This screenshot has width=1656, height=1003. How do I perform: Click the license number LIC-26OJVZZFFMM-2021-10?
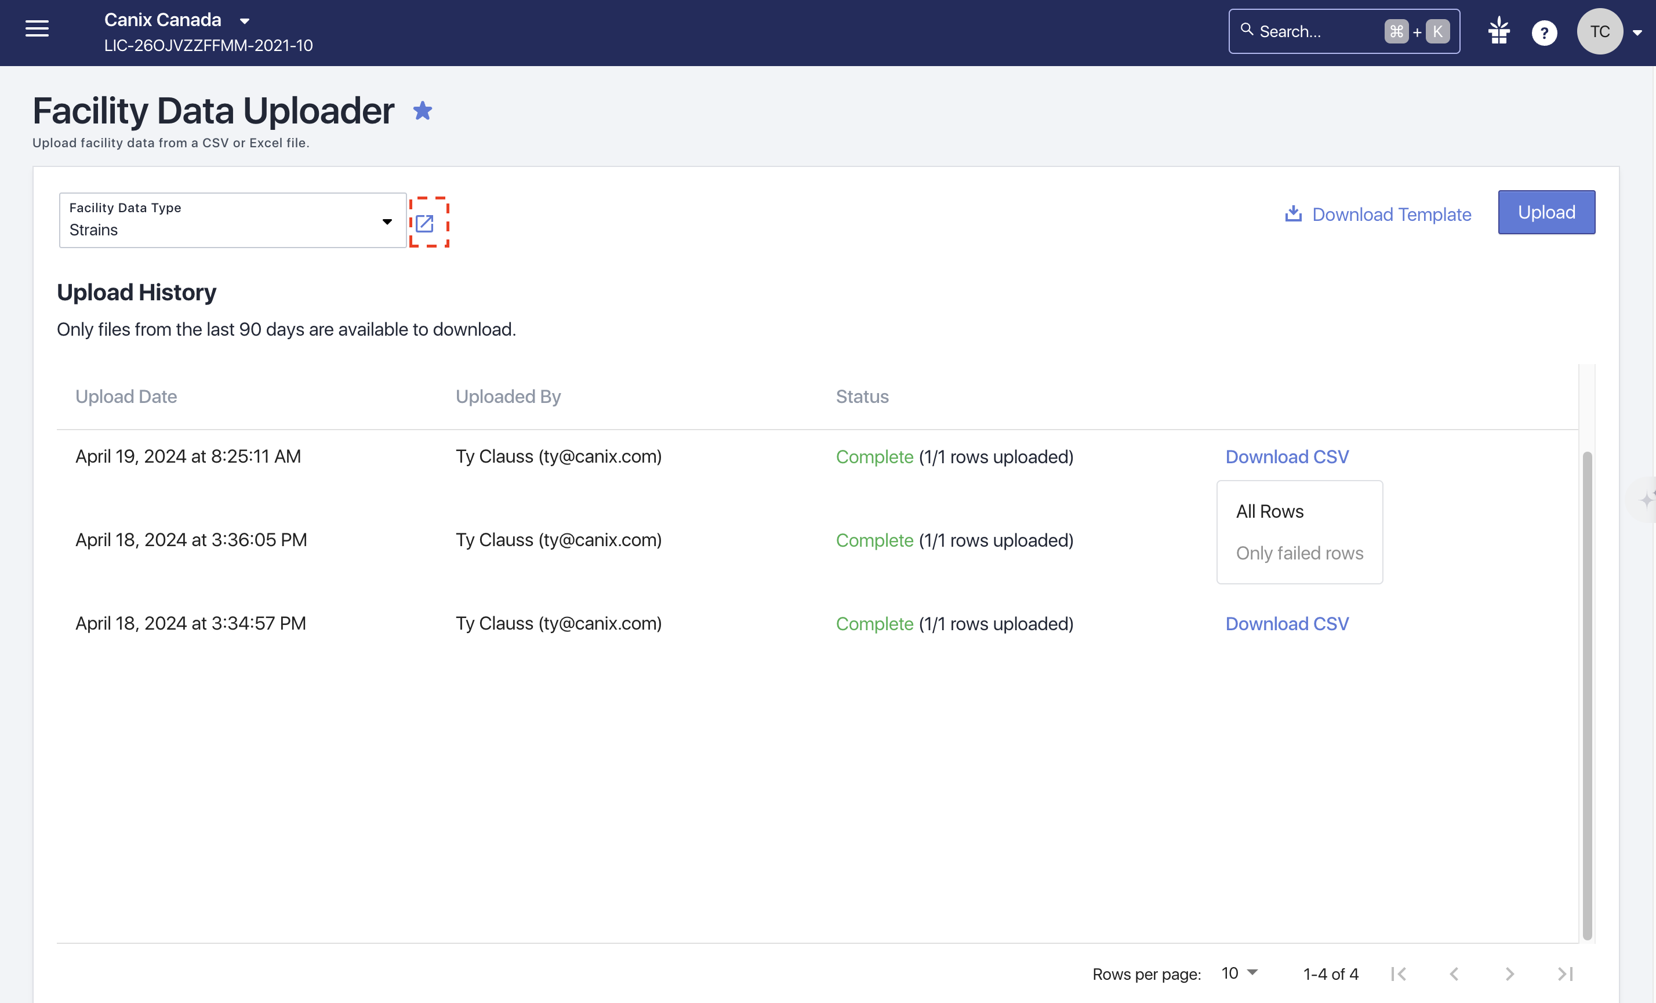point(208,45)
